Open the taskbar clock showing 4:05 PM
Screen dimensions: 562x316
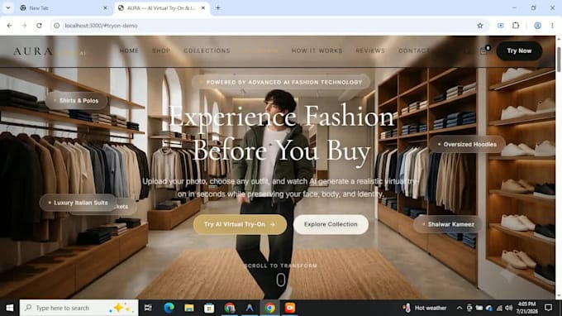click(526, 308)
